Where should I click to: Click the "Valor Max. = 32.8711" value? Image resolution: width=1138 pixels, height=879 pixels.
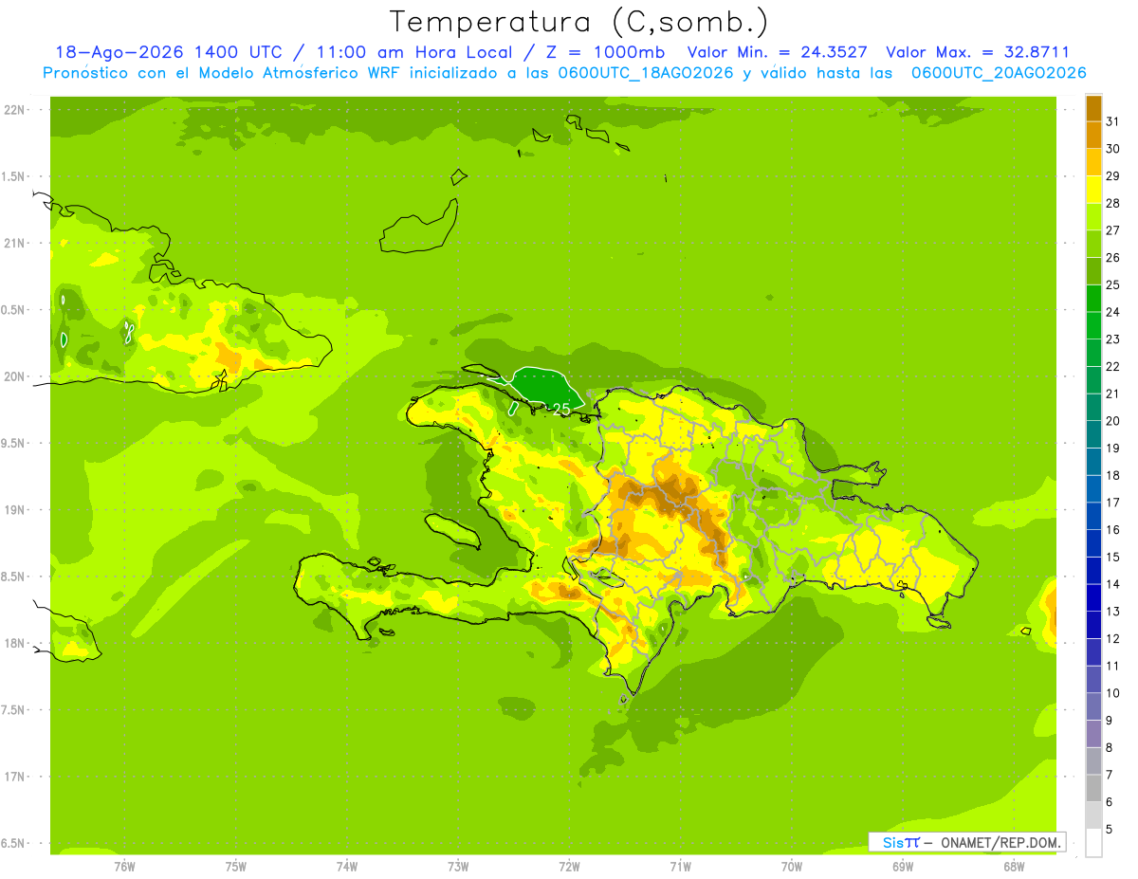point(977,53)
